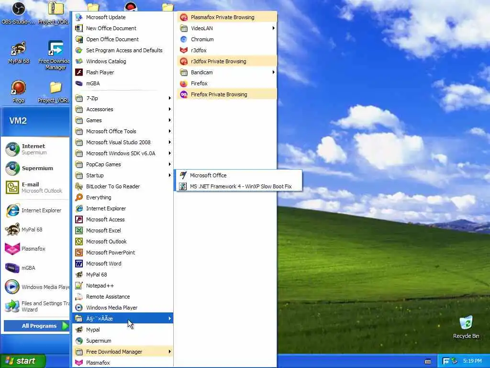Click All Programs button

(x=36, y=326)
